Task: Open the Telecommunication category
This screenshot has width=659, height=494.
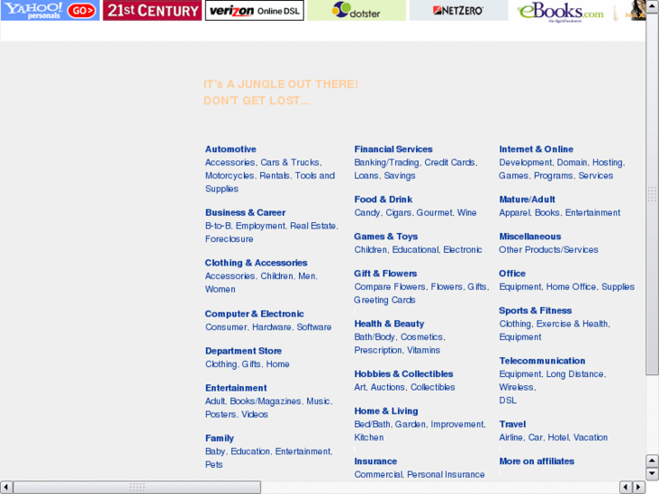Action: point(542,361)
